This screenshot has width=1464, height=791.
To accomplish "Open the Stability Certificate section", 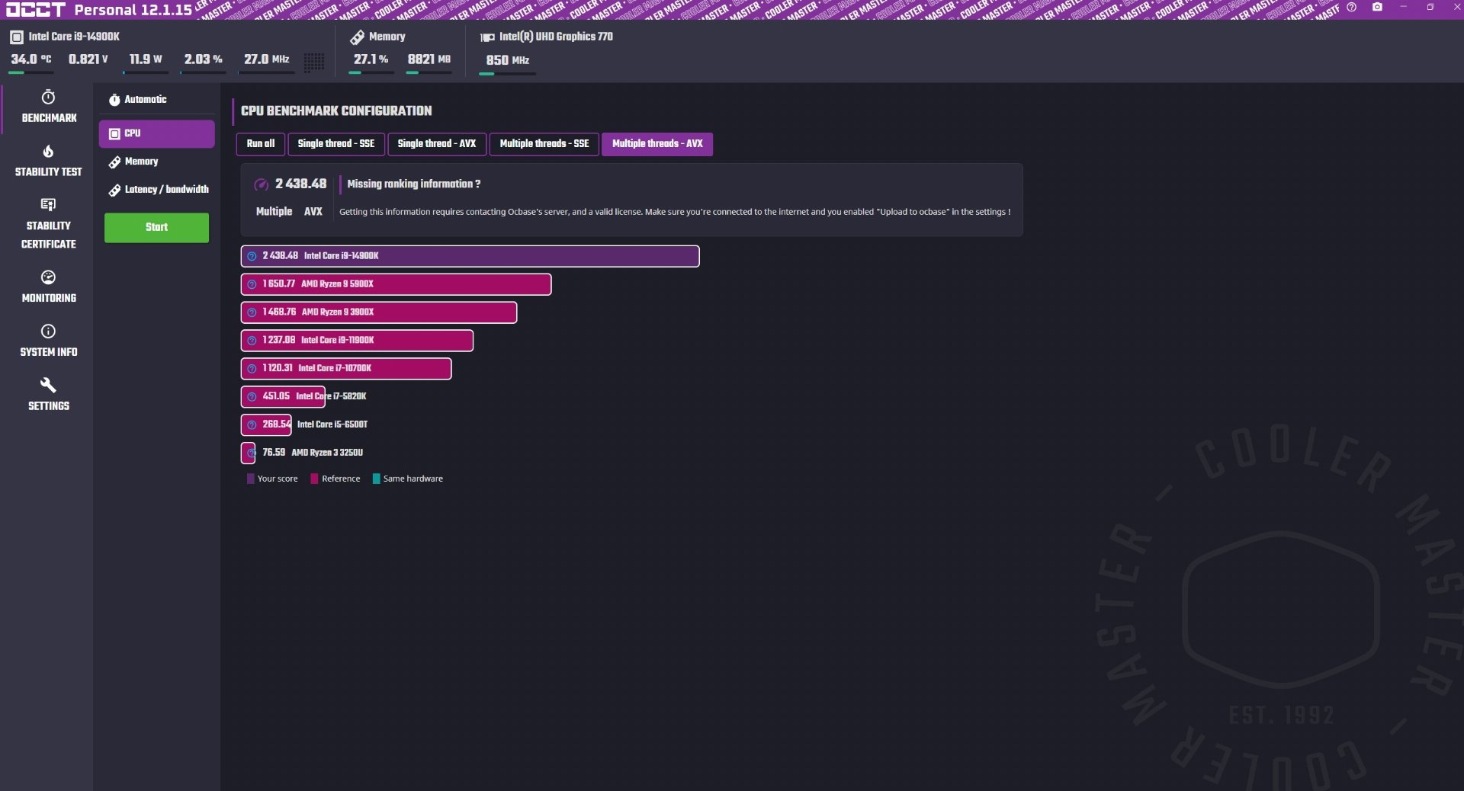I will (x=48, y=224).
